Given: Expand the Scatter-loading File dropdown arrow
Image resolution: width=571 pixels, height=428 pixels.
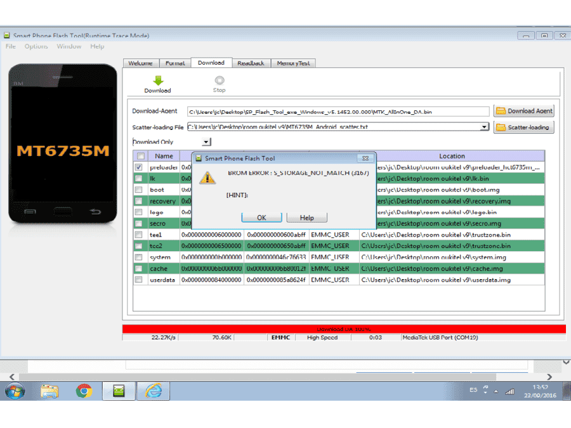Looking at the screenshot, I should 484,127.
